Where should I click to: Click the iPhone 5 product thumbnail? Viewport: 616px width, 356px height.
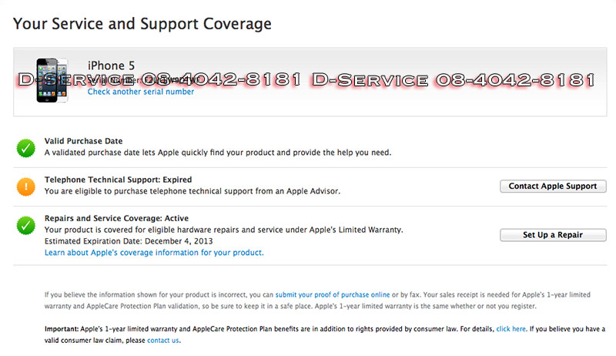(x=52, y=80)
